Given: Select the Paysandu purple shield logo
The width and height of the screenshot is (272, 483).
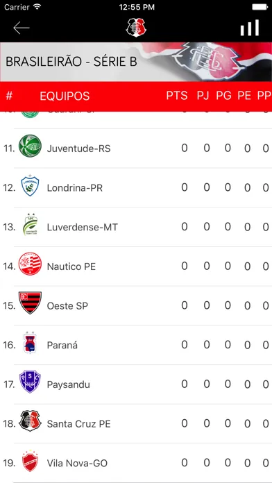Looking at the screenshot, I should tap(30, 382).
